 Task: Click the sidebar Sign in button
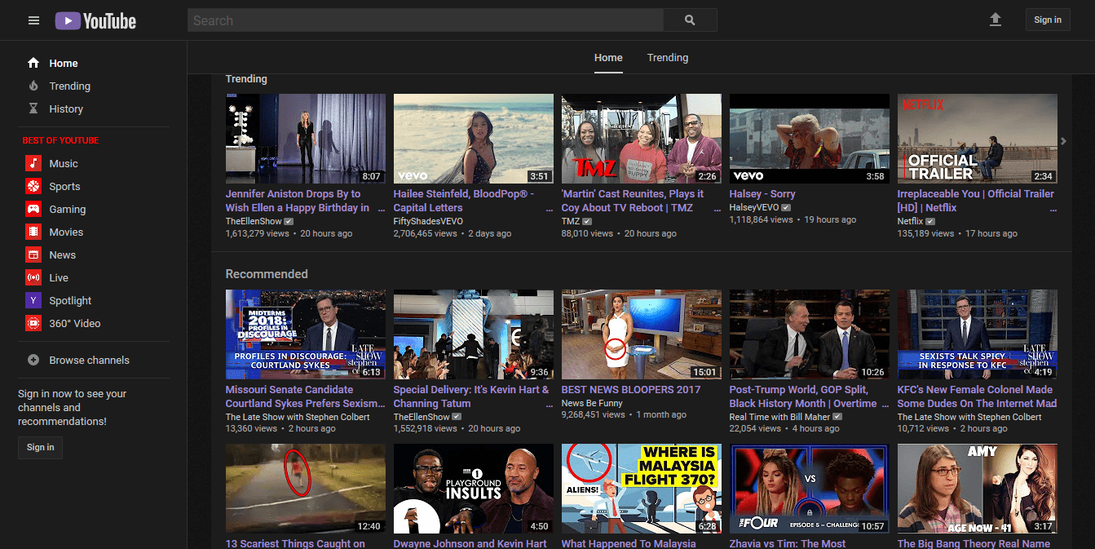[40, 447]
